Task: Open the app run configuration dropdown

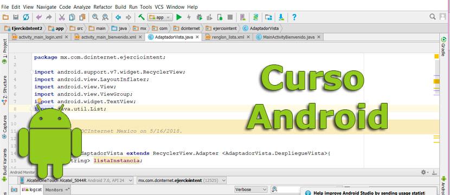Action: point(160,17)
